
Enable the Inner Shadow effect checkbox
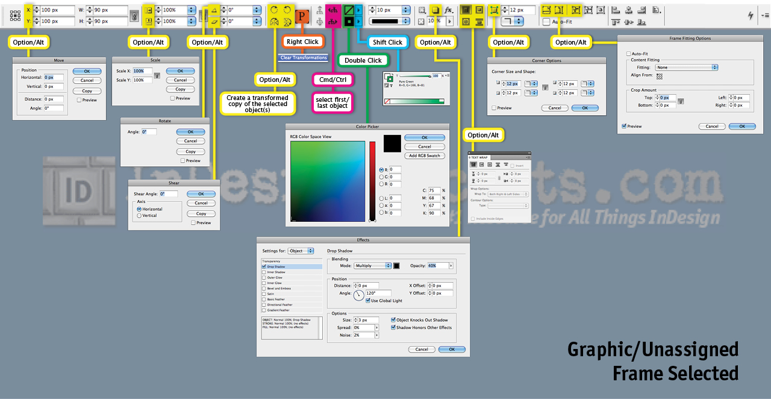click(x=264, y=272)
